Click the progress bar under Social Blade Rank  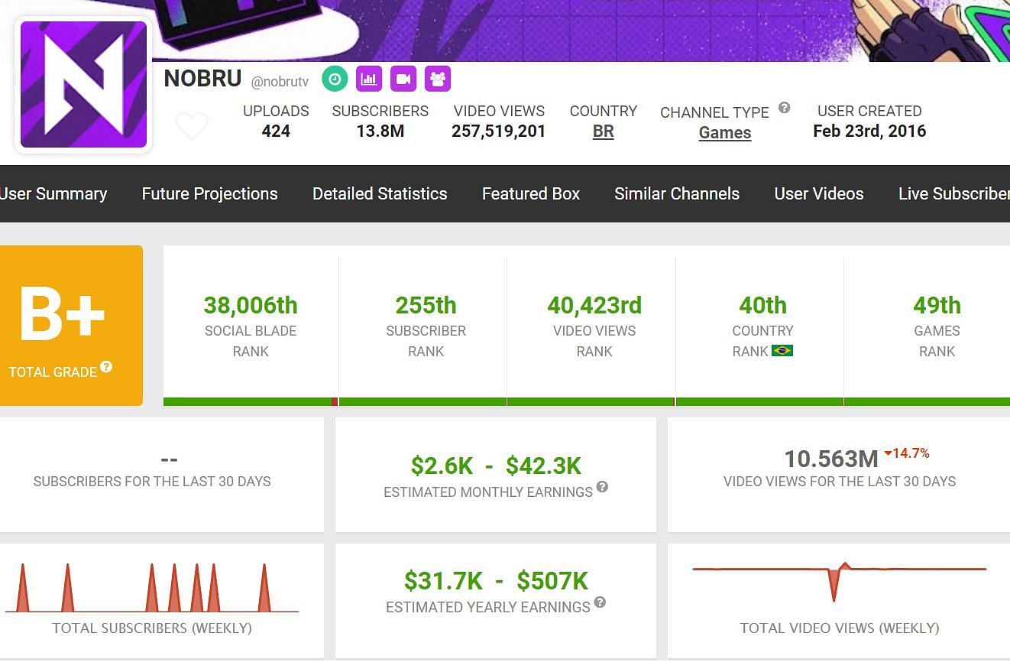251,401
